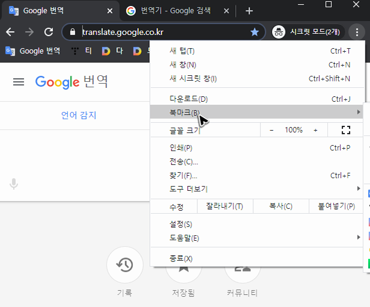Select 인쇄(P) print menu item
Viewport: 370px width, 307px height.
click(x=257, y=148)
